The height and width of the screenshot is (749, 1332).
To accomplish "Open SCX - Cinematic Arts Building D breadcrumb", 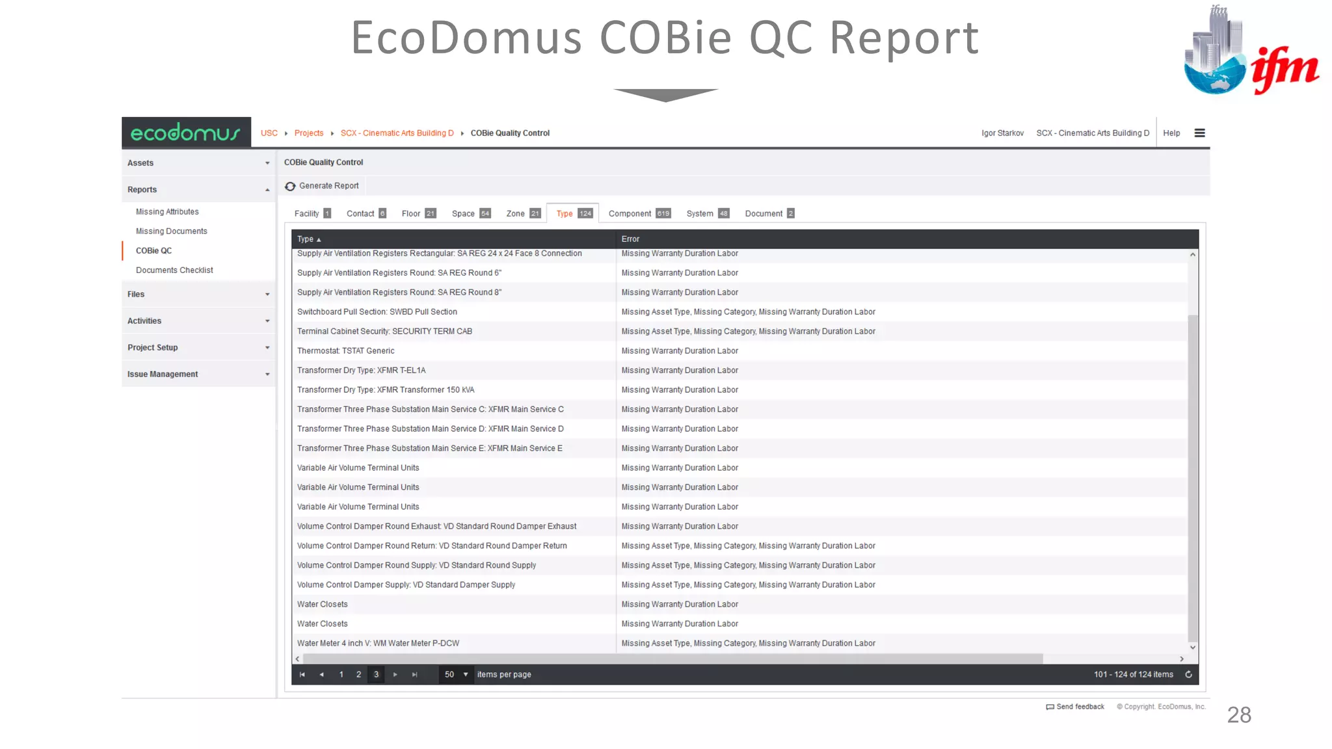I will click(x=397, y=133).
